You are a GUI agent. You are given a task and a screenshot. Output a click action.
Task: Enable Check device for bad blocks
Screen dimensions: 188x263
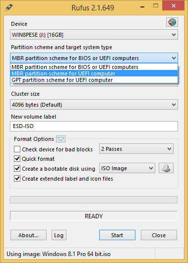(17, 149)
